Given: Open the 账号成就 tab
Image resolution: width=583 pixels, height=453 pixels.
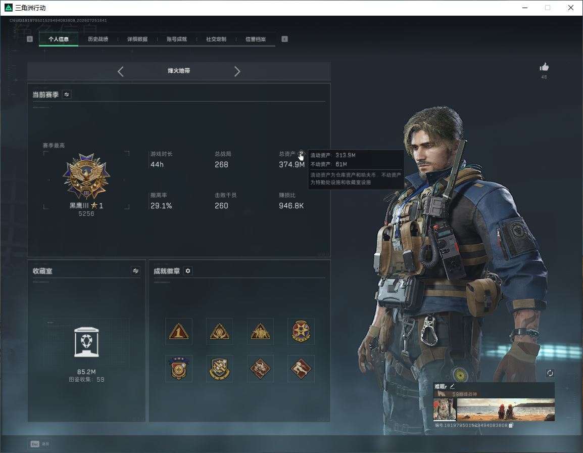Looking at the screenshot, I should coord(177,39).
